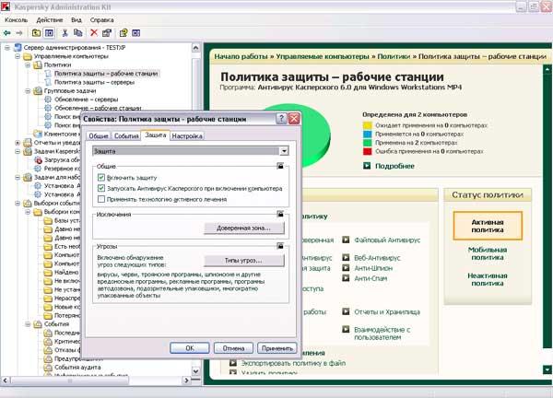The height and width of the screenshot is (398, 553).
Task: Click the red legend swatch Ошибка применения
Action: click(x=368, y=151)
